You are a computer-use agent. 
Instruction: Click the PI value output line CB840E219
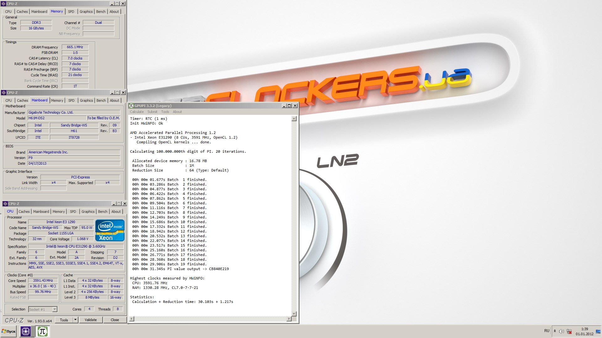[181, 269]
